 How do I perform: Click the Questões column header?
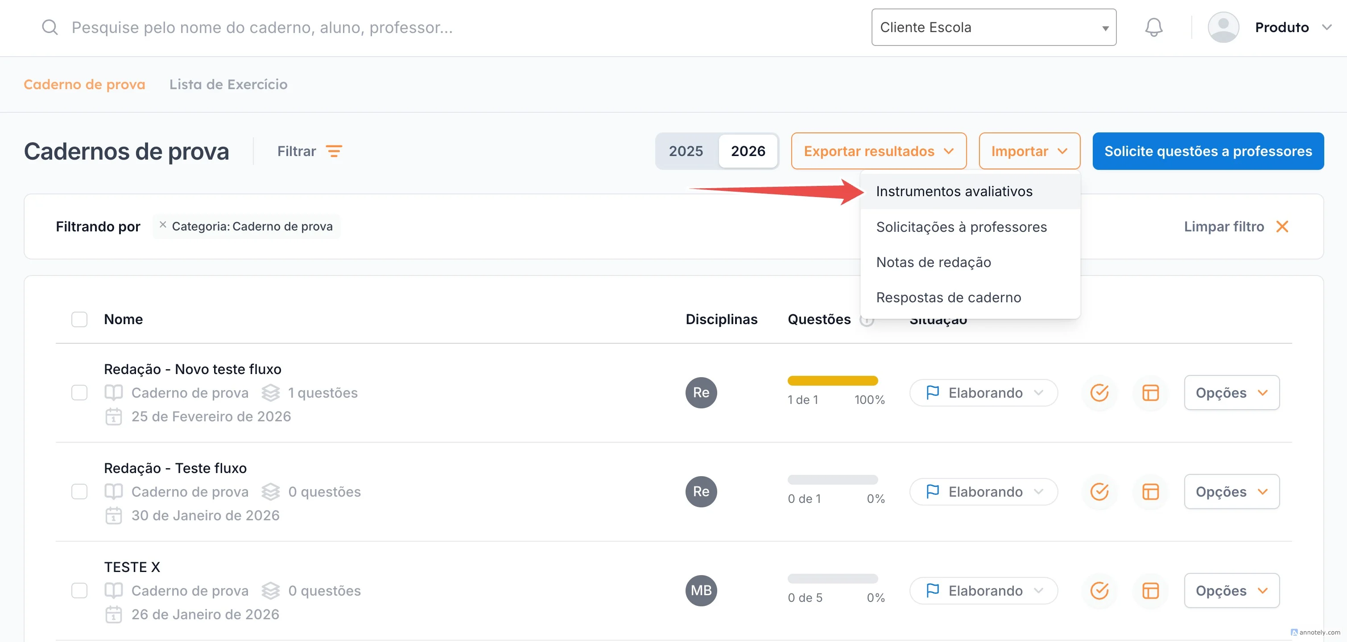[x=819, y=319]
